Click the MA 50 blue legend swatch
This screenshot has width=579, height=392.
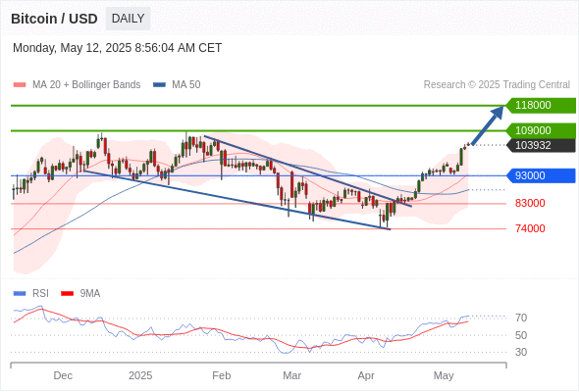tap(159, 85)
